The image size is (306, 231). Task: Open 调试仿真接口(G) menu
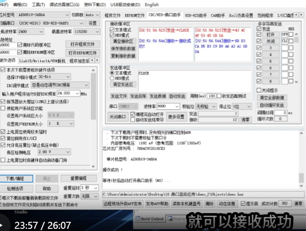pos(64,4)
